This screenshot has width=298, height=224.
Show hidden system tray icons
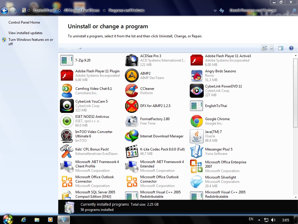(x=259, y=220)
